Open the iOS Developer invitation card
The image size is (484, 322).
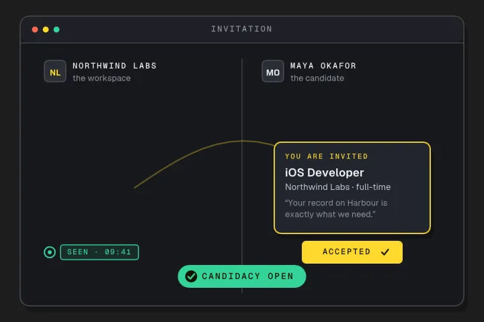coord(352,188)
